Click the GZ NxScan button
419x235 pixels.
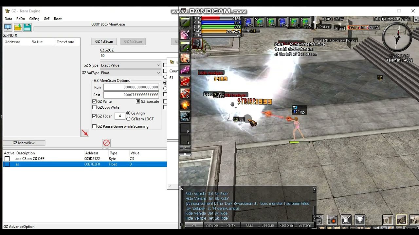(133, 41)
